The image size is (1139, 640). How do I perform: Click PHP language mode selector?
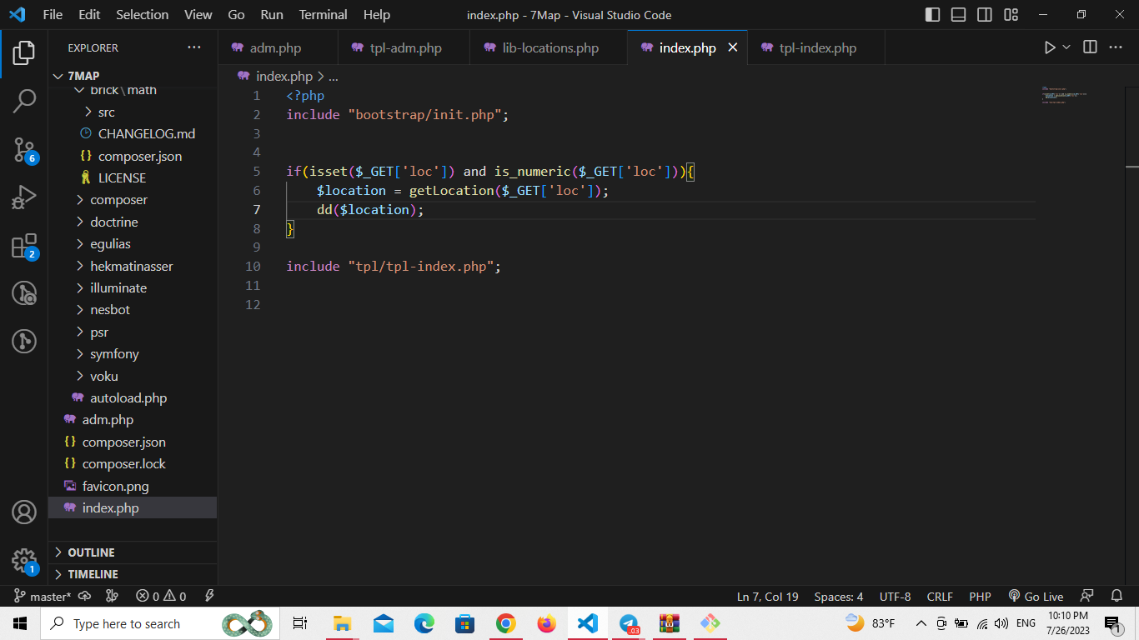coord(980,597)
